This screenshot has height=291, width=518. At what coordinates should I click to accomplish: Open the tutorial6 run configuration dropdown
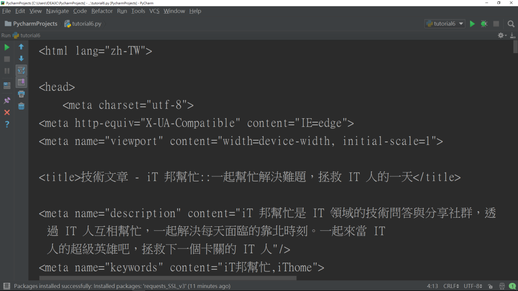coord(445,24)
